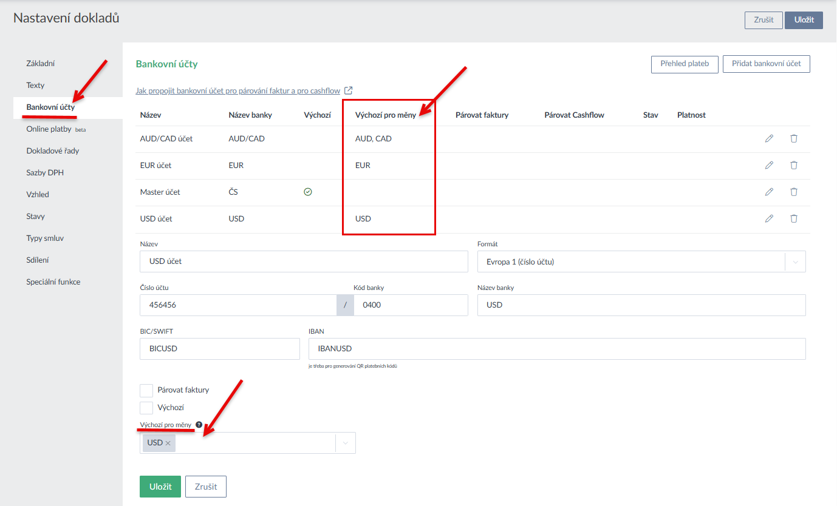Click help icon next to Výchozí pro měny
Viewport: 837px width, 506px height.
tap(199, 425)
